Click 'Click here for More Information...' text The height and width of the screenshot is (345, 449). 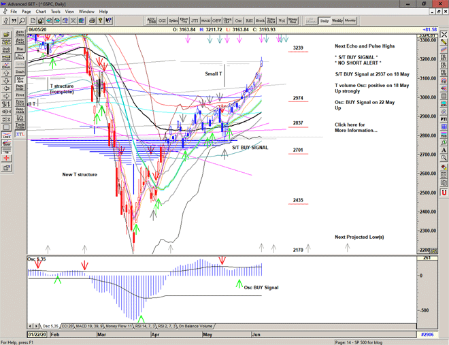356,127
